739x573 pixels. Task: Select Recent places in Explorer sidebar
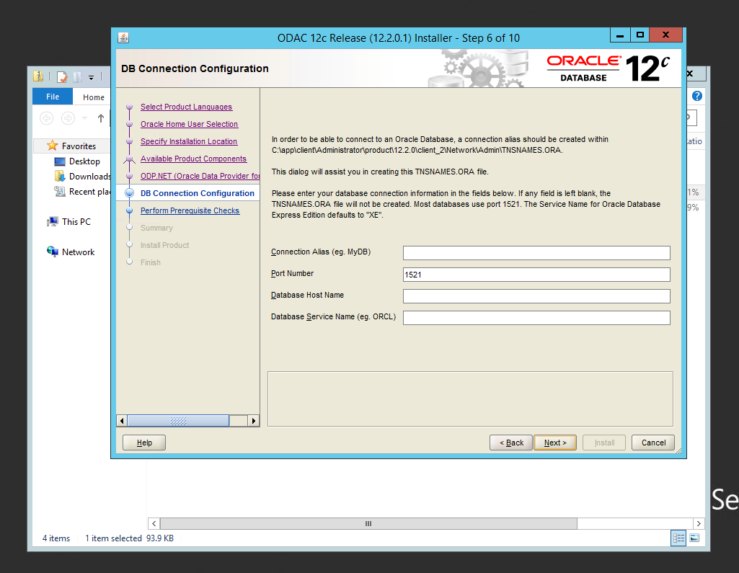(89, 191)
